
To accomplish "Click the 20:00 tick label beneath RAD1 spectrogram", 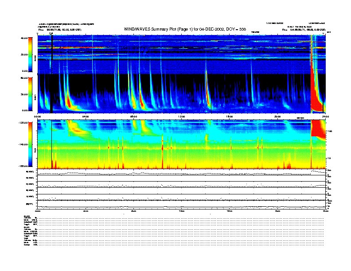I will [x=277, y=116].
